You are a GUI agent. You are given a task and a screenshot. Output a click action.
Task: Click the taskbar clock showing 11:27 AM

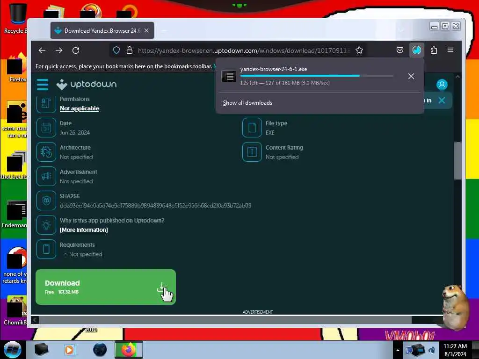(455, 350)
